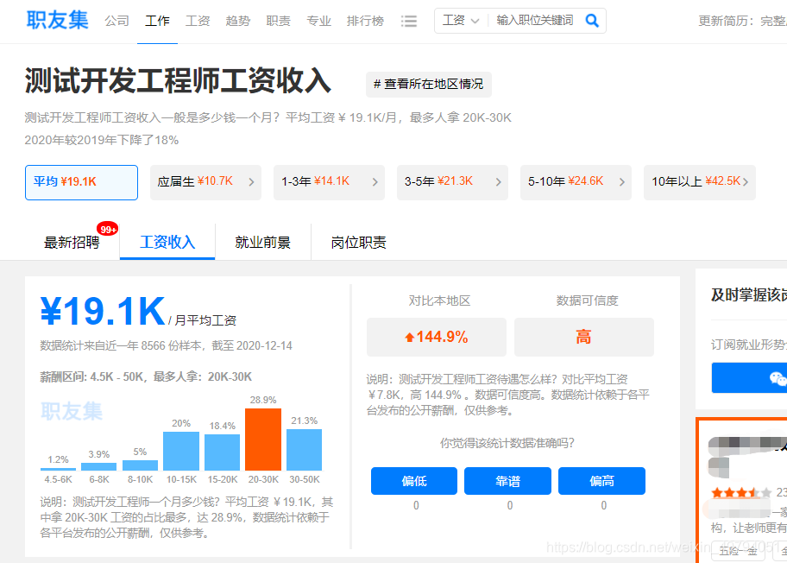Select 趋势 in the top navigation
The height and width of the screenshot is (563, 787).
click(238, 20)
